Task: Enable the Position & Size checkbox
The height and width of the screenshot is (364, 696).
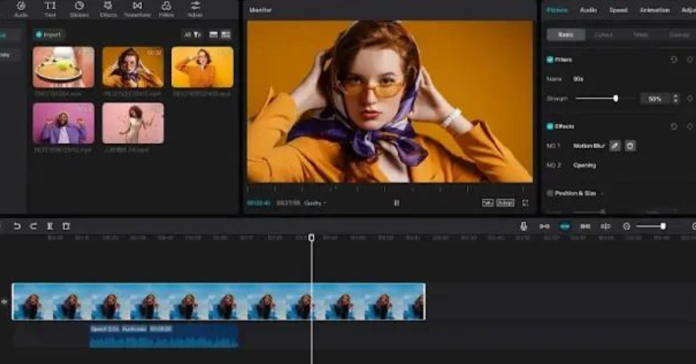Action: (x=550, y=194)
